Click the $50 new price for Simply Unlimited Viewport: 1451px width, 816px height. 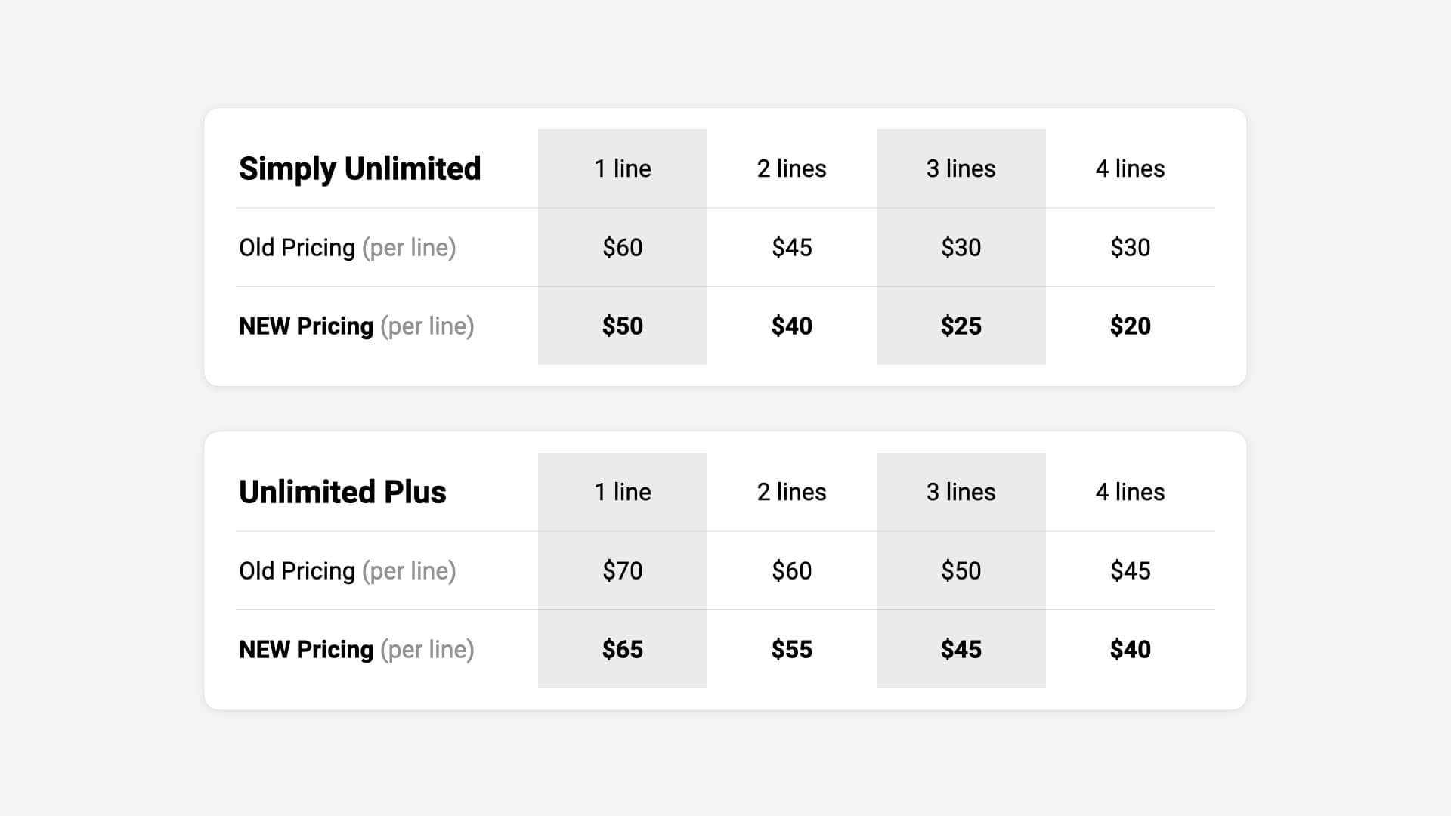pos(622,326)
